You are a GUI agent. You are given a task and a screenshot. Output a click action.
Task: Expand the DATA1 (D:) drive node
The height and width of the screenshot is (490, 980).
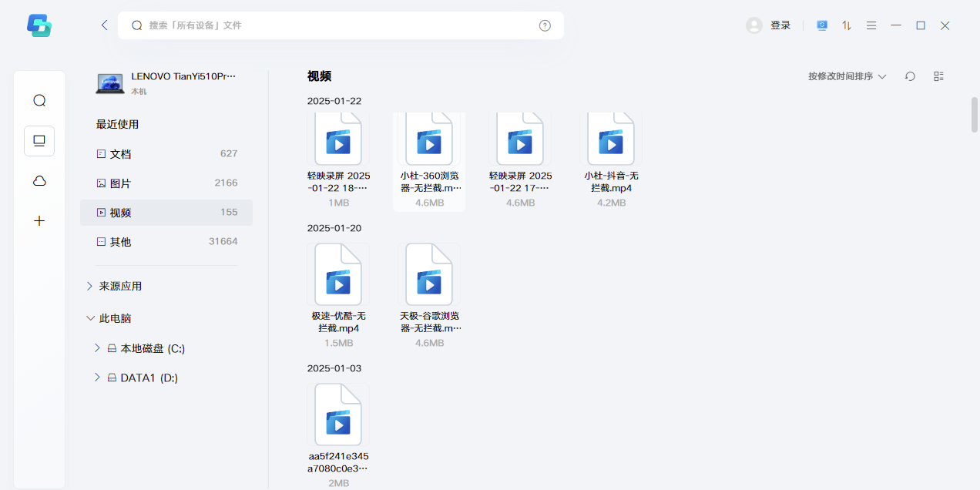97,378
